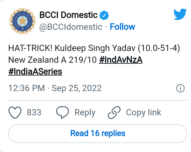Click the Sep 25, 2022 timestamp
This screenshot has width=191, height=152.
(x=77, y=88)
